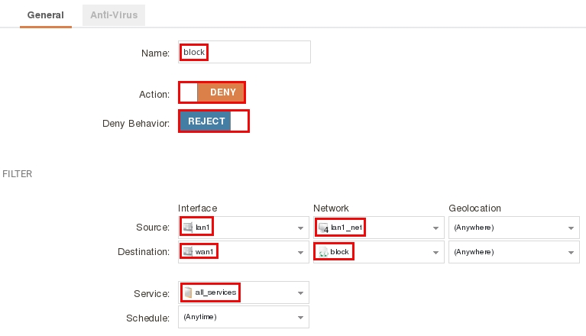Screen dimensions: 586x336
Task: Click the blank side of Deny Behavior toggle
Action: coord(239,121)
